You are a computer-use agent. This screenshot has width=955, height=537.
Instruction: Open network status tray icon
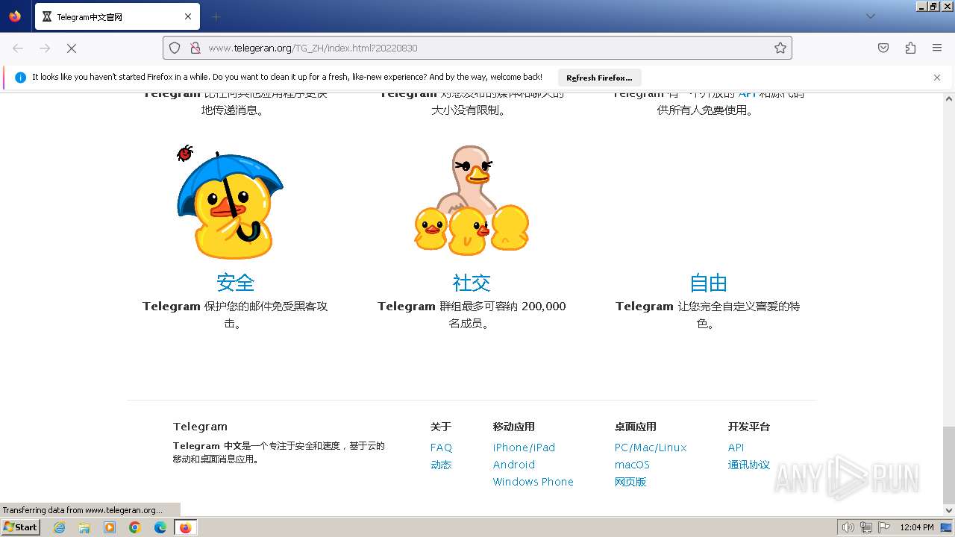pos(866,527)
